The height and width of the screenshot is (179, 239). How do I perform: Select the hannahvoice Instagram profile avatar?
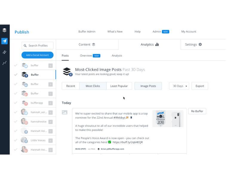pyautogui.click(x=24, y=121)
